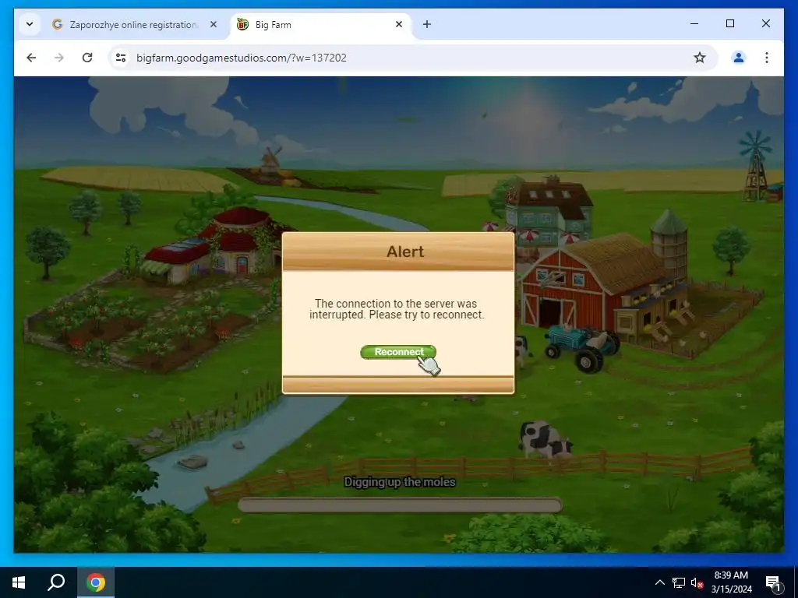
Task: Click the muted volume tray icon
Action: click(x=697, y=582)
